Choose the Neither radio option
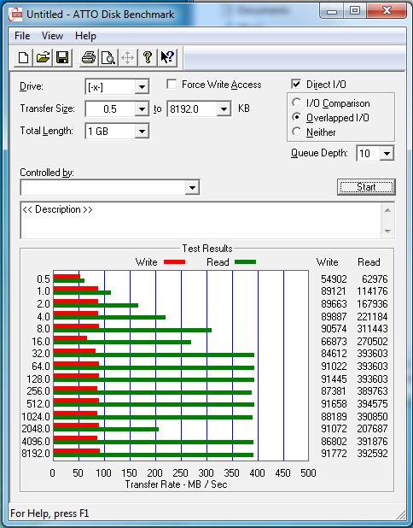 [297, 132]
